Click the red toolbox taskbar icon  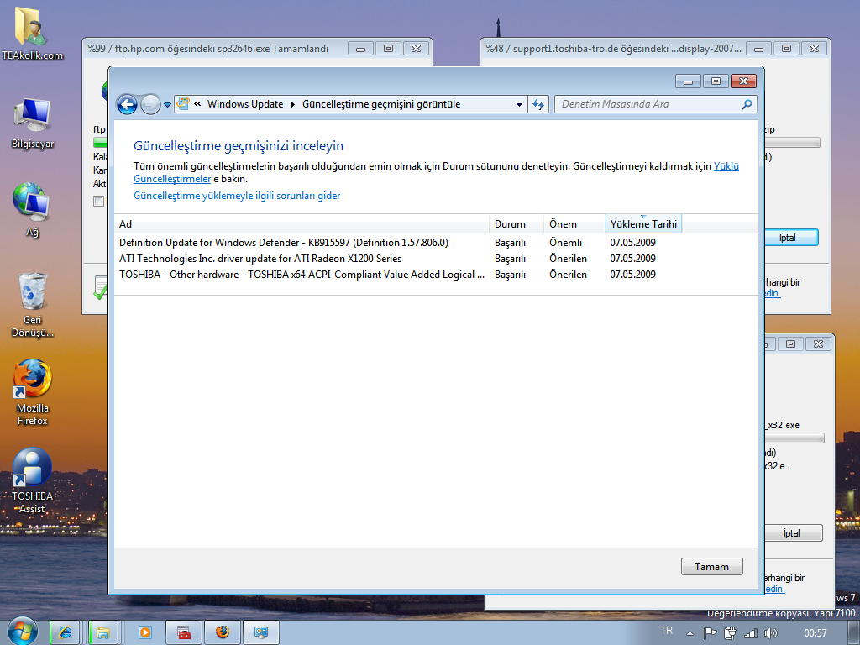click(184, 632)
